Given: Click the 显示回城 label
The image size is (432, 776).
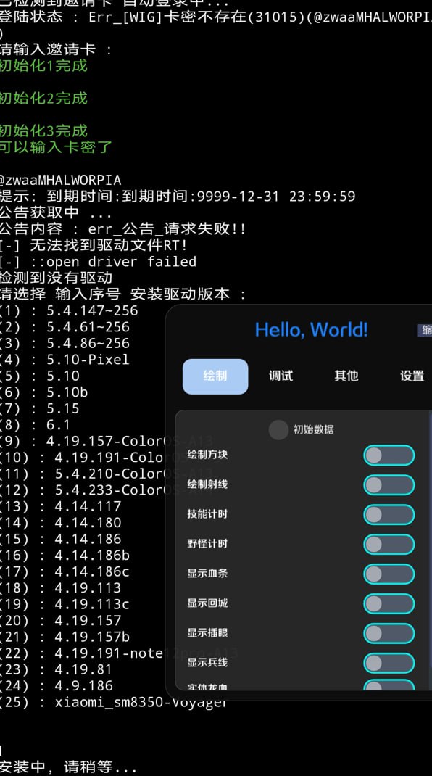Looking at the screenshot, I should tap(207, 603).
